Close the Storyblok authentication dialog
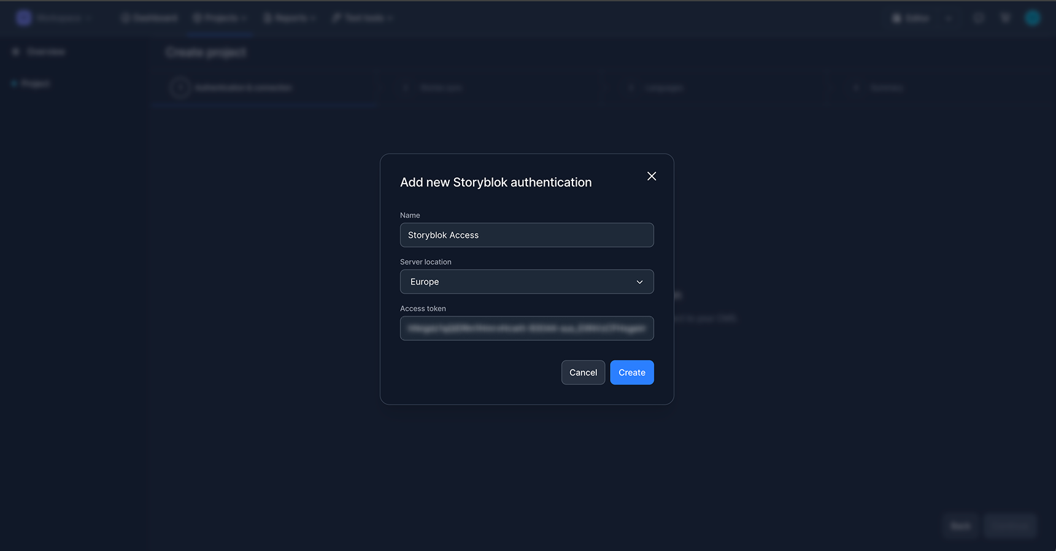 tap(652, 176)
